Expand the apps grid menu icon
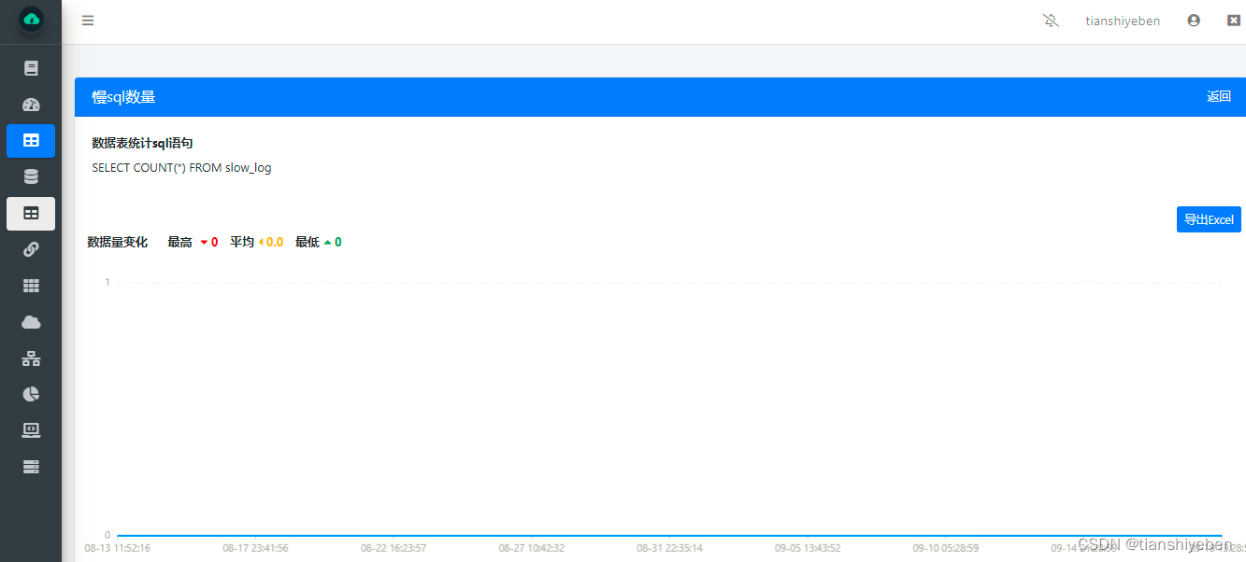The width and height of the screenshot is (1246, 562). coord(31,286)
